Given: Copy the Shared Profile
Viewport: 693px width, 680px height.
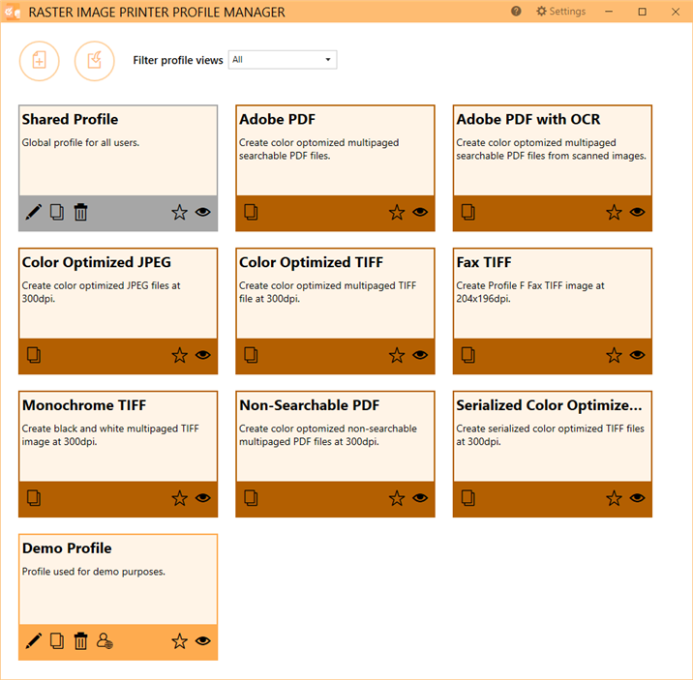Looking at the screenshot, I should (57, 213).
